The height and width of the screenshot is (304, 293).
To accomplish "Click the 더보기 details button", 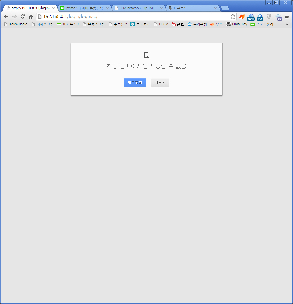I will [x=160, y=82].
